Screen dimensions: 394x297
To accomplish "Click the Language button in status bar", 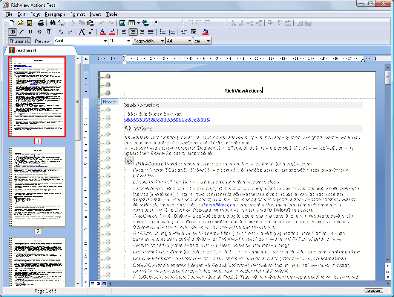I will [374, 291].
